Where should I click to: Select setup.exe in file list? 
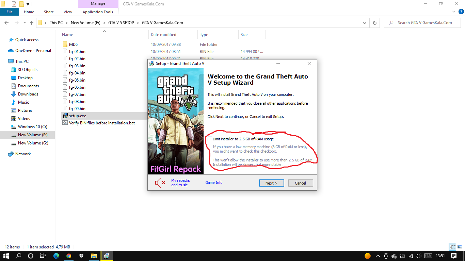(x=78, y=116)
